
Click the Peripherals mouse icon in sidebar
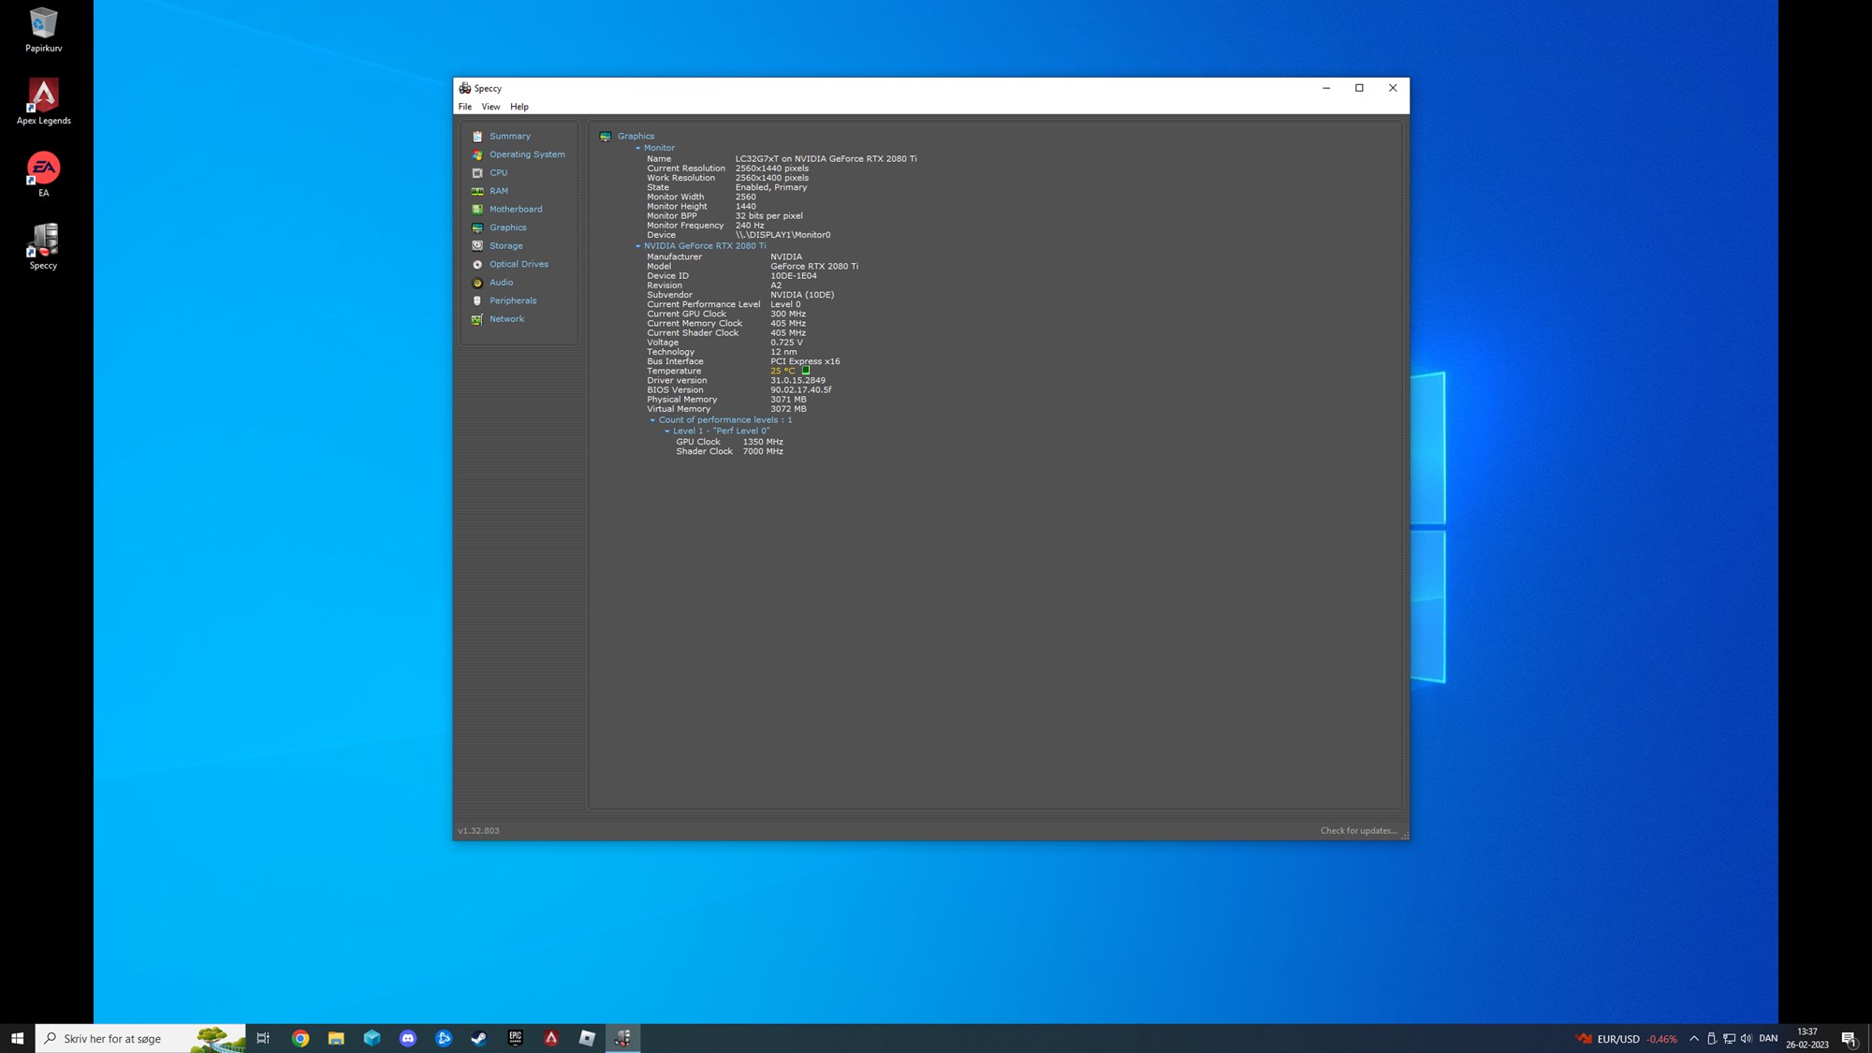tap(477, 300)
